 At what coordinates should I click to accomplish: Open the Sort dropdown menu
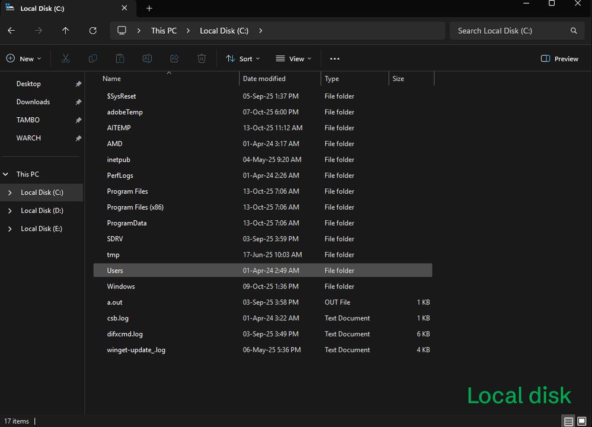[243, 59]
